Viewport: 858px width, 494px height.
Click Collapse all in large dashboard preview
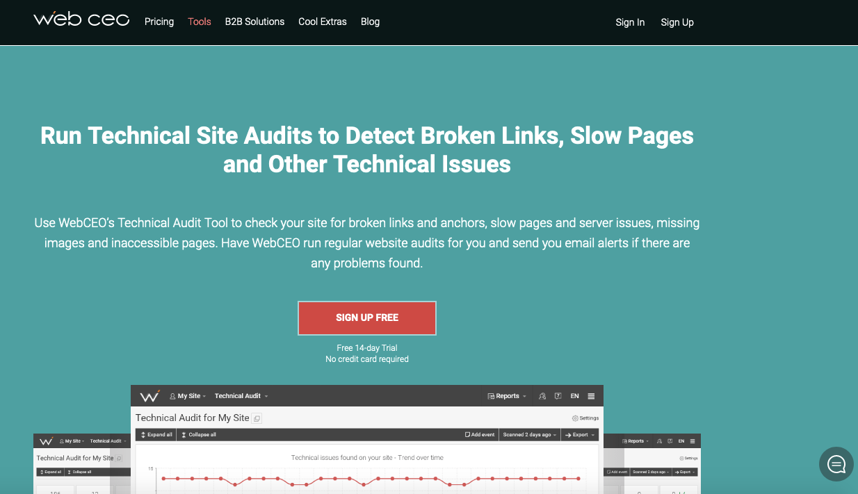(198, 434)
